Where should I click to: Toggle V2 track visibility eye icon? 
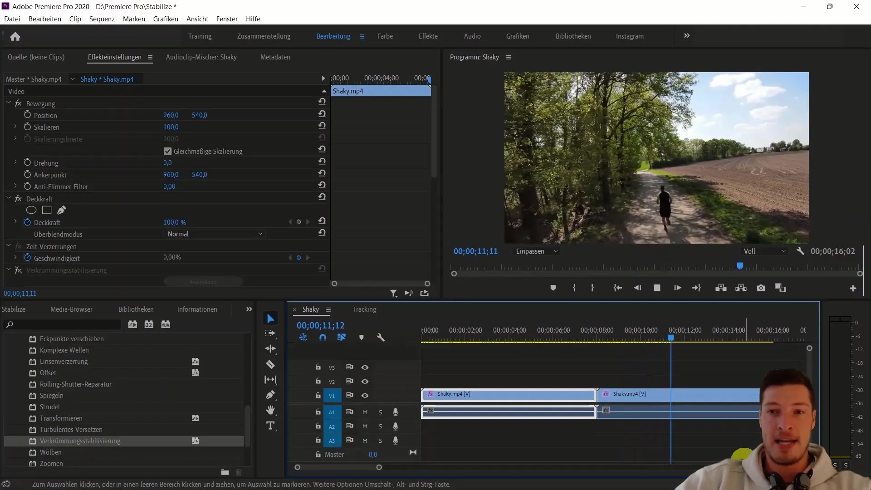point(365,381)
